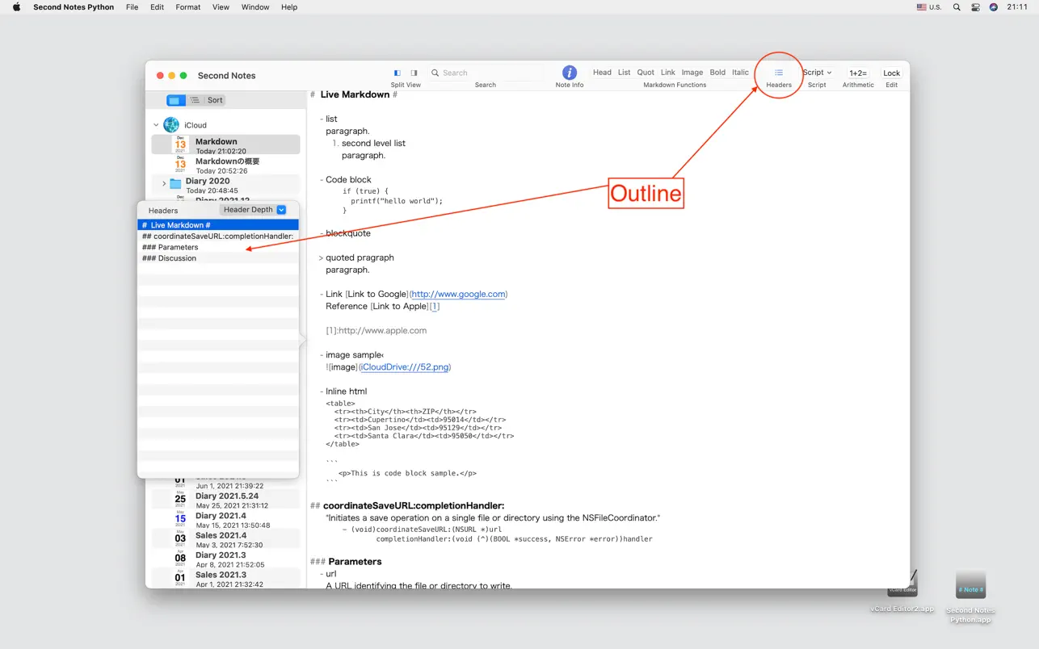Enable the left Split View pane
The width and height of the screenshot is (1039, 649).
[397, 73]
